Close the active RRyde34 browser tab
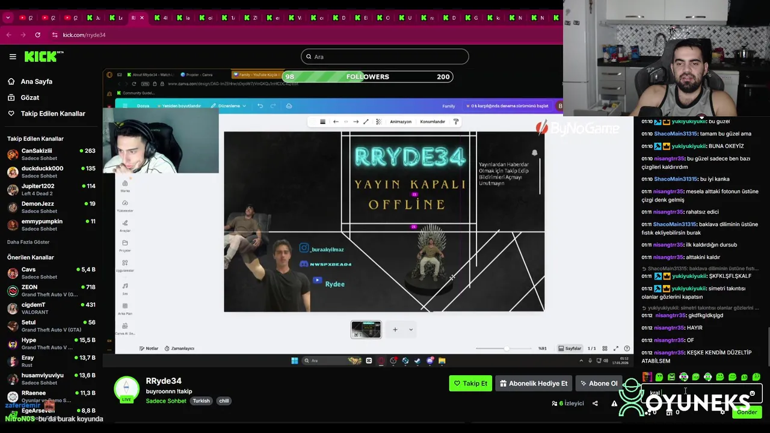The width and height of the screenshot is (770, 433). [142, 18]
